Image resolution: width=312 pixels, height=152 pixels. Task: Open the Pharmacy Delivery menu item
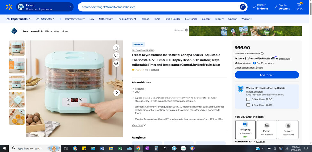[x=75, y=19]
